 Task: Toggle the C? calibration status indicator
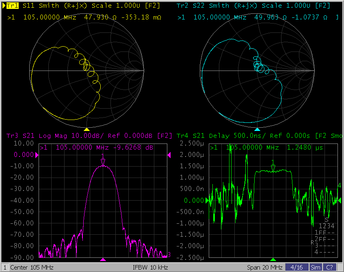pyautogui.click(x=329, y=268)
